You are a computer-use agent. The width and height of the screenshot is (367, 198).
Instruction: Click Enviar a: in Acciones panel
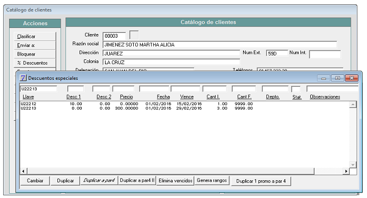[35, 45]
